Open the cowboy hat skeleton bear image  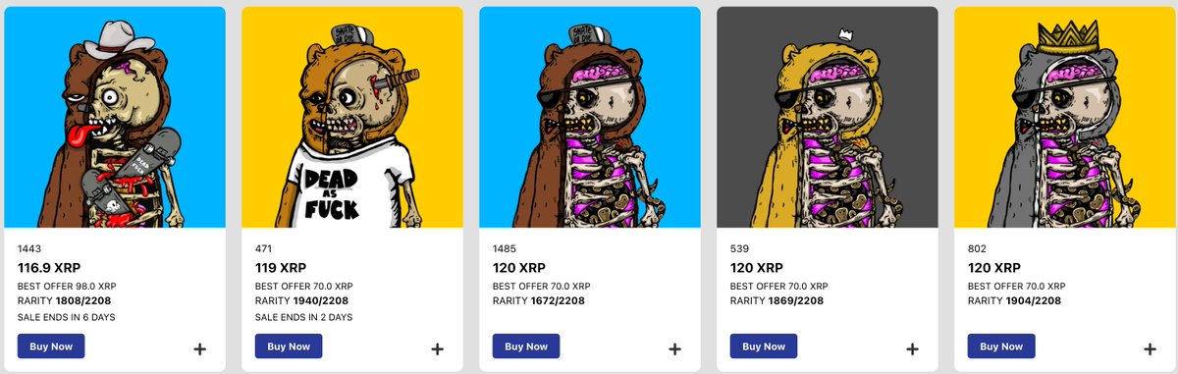click(115, 118)
